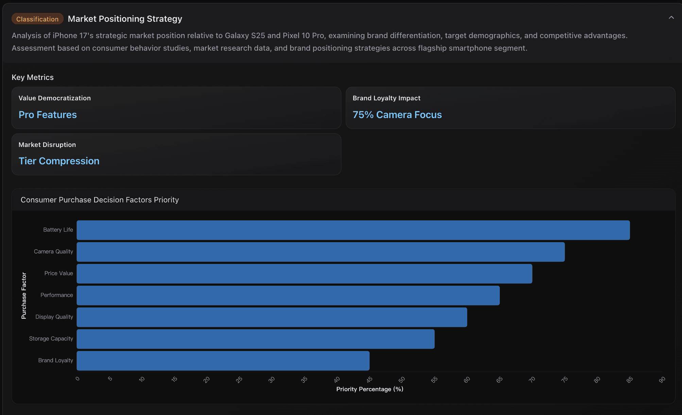Click the Camera Quality axis label
Image resolution: width=682 pixels, height=415 pixels.
[x=53, y=251]
